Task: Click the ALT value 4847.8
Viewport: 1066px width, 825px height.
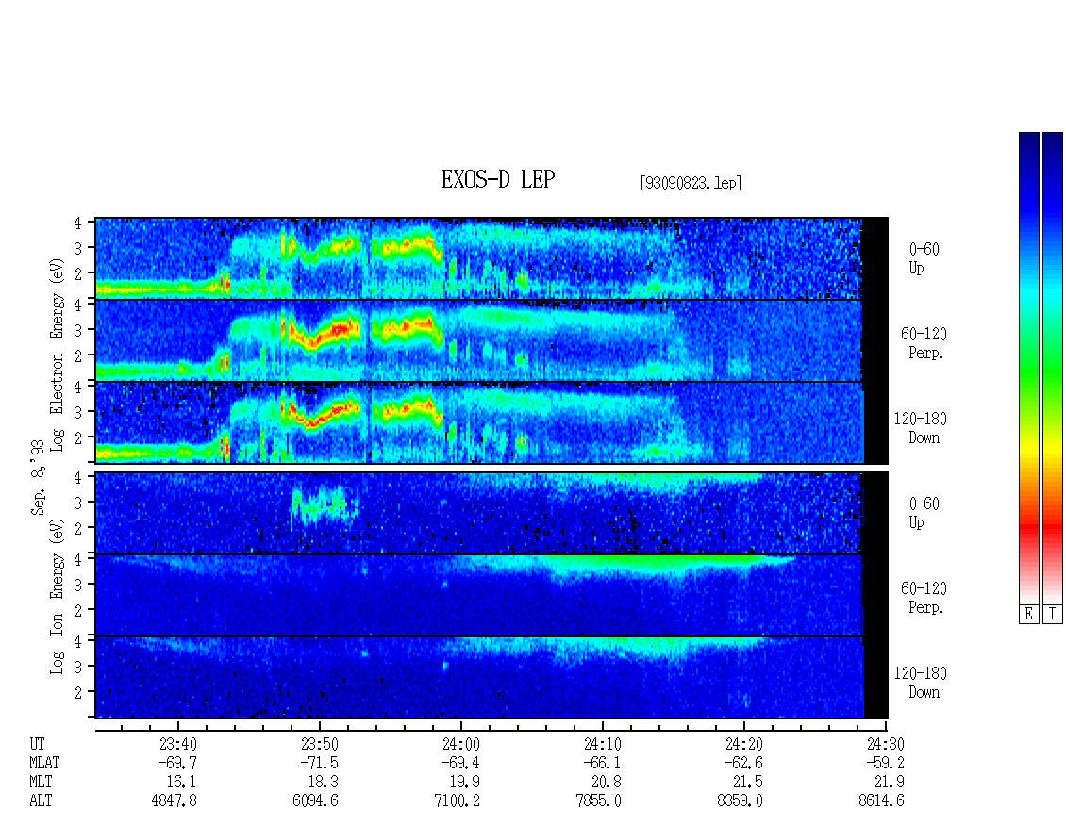Action: pyautogui.click(x=174, y=801)
